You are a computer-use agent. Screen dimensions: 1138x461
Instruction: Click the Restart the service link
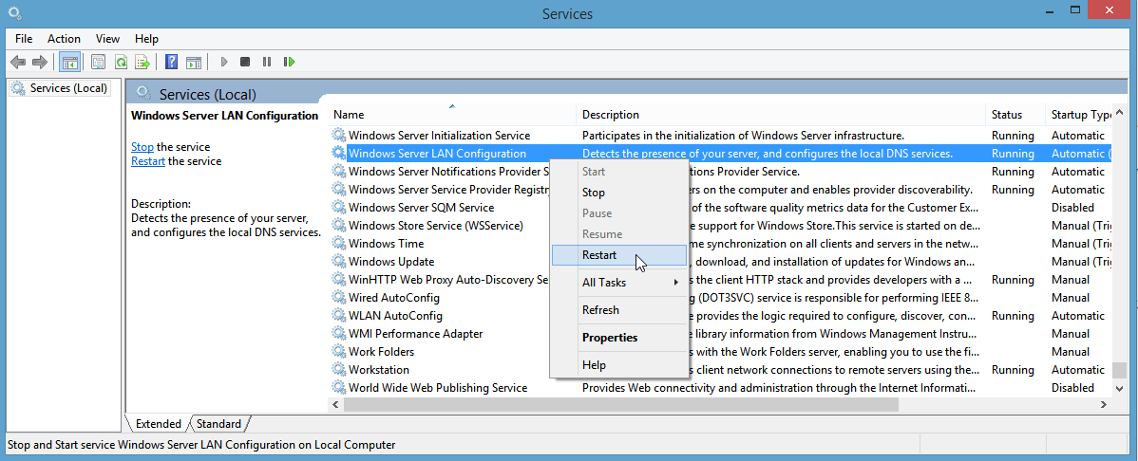(148, 161)
